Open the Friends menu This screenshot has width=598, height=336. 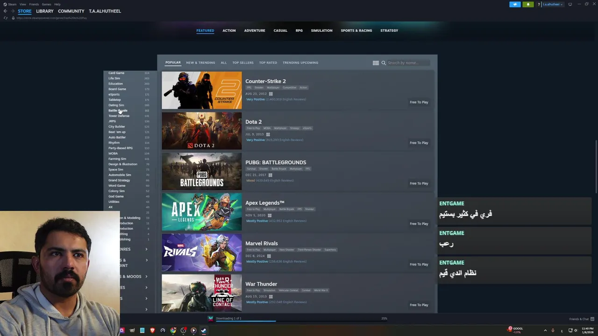click(34, 4)
